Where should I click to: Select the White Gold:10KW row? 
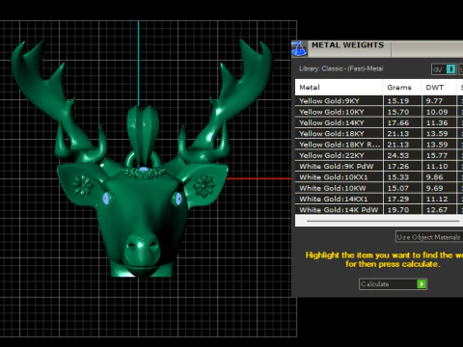(379, 188)
